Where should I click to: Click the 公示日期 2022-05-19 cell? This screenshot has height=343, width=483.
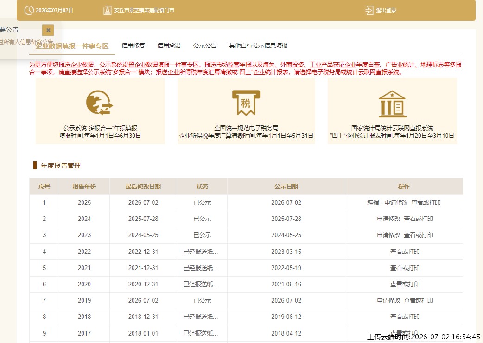pyautogui.click(x=286, y=268)
